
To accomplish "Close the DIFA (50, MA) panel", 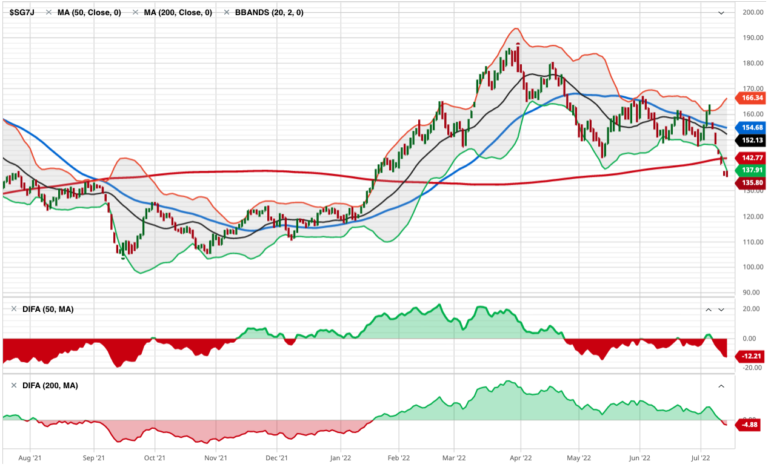I will point(15,309).
